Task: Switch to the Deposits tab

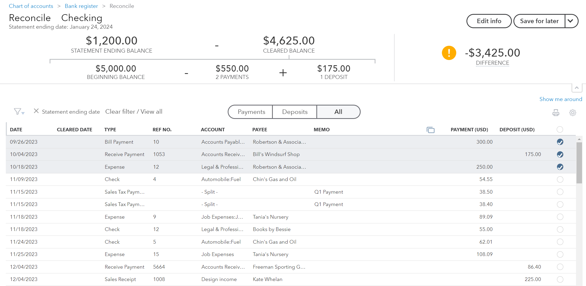Action: (295, 112)
